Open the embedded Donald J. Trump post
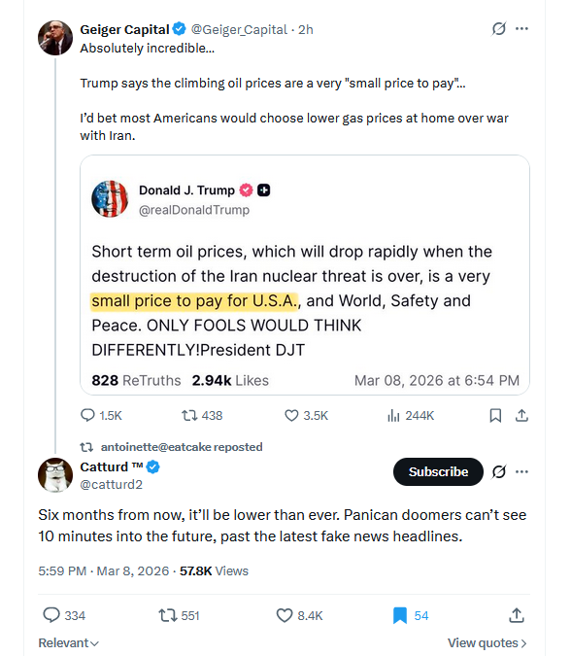571x656 pixels. (305, 275)
